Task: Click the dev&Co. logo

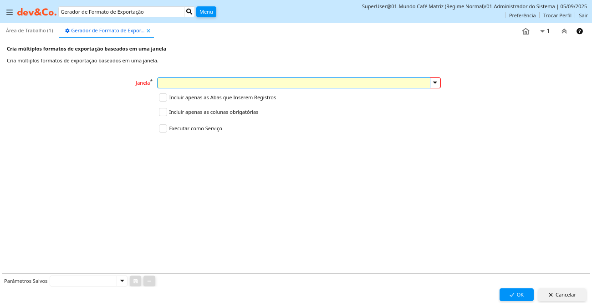Action: (37, 12)
